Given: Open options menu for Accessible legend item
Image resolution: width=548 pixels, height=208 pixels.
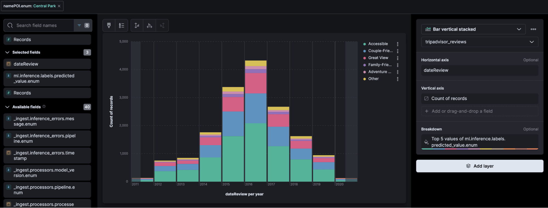Looking at the screenshot, I should click(x=397, y=44).
